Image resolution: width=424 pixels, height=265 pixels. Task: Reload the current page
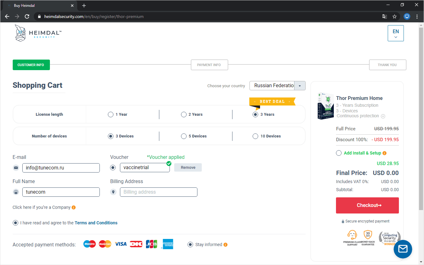(x=27, y=16)
